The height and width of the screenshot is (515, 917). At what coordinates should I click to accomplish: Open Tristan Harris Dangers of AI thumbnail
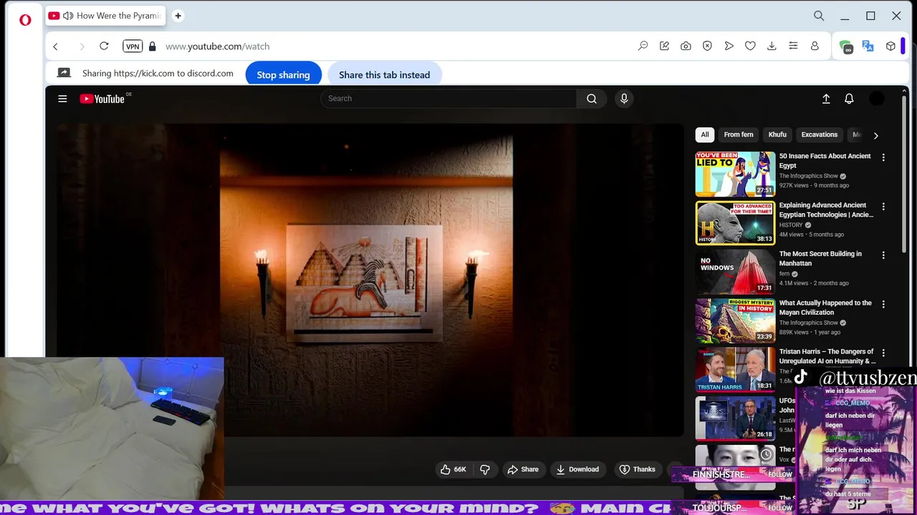point(735,370)
